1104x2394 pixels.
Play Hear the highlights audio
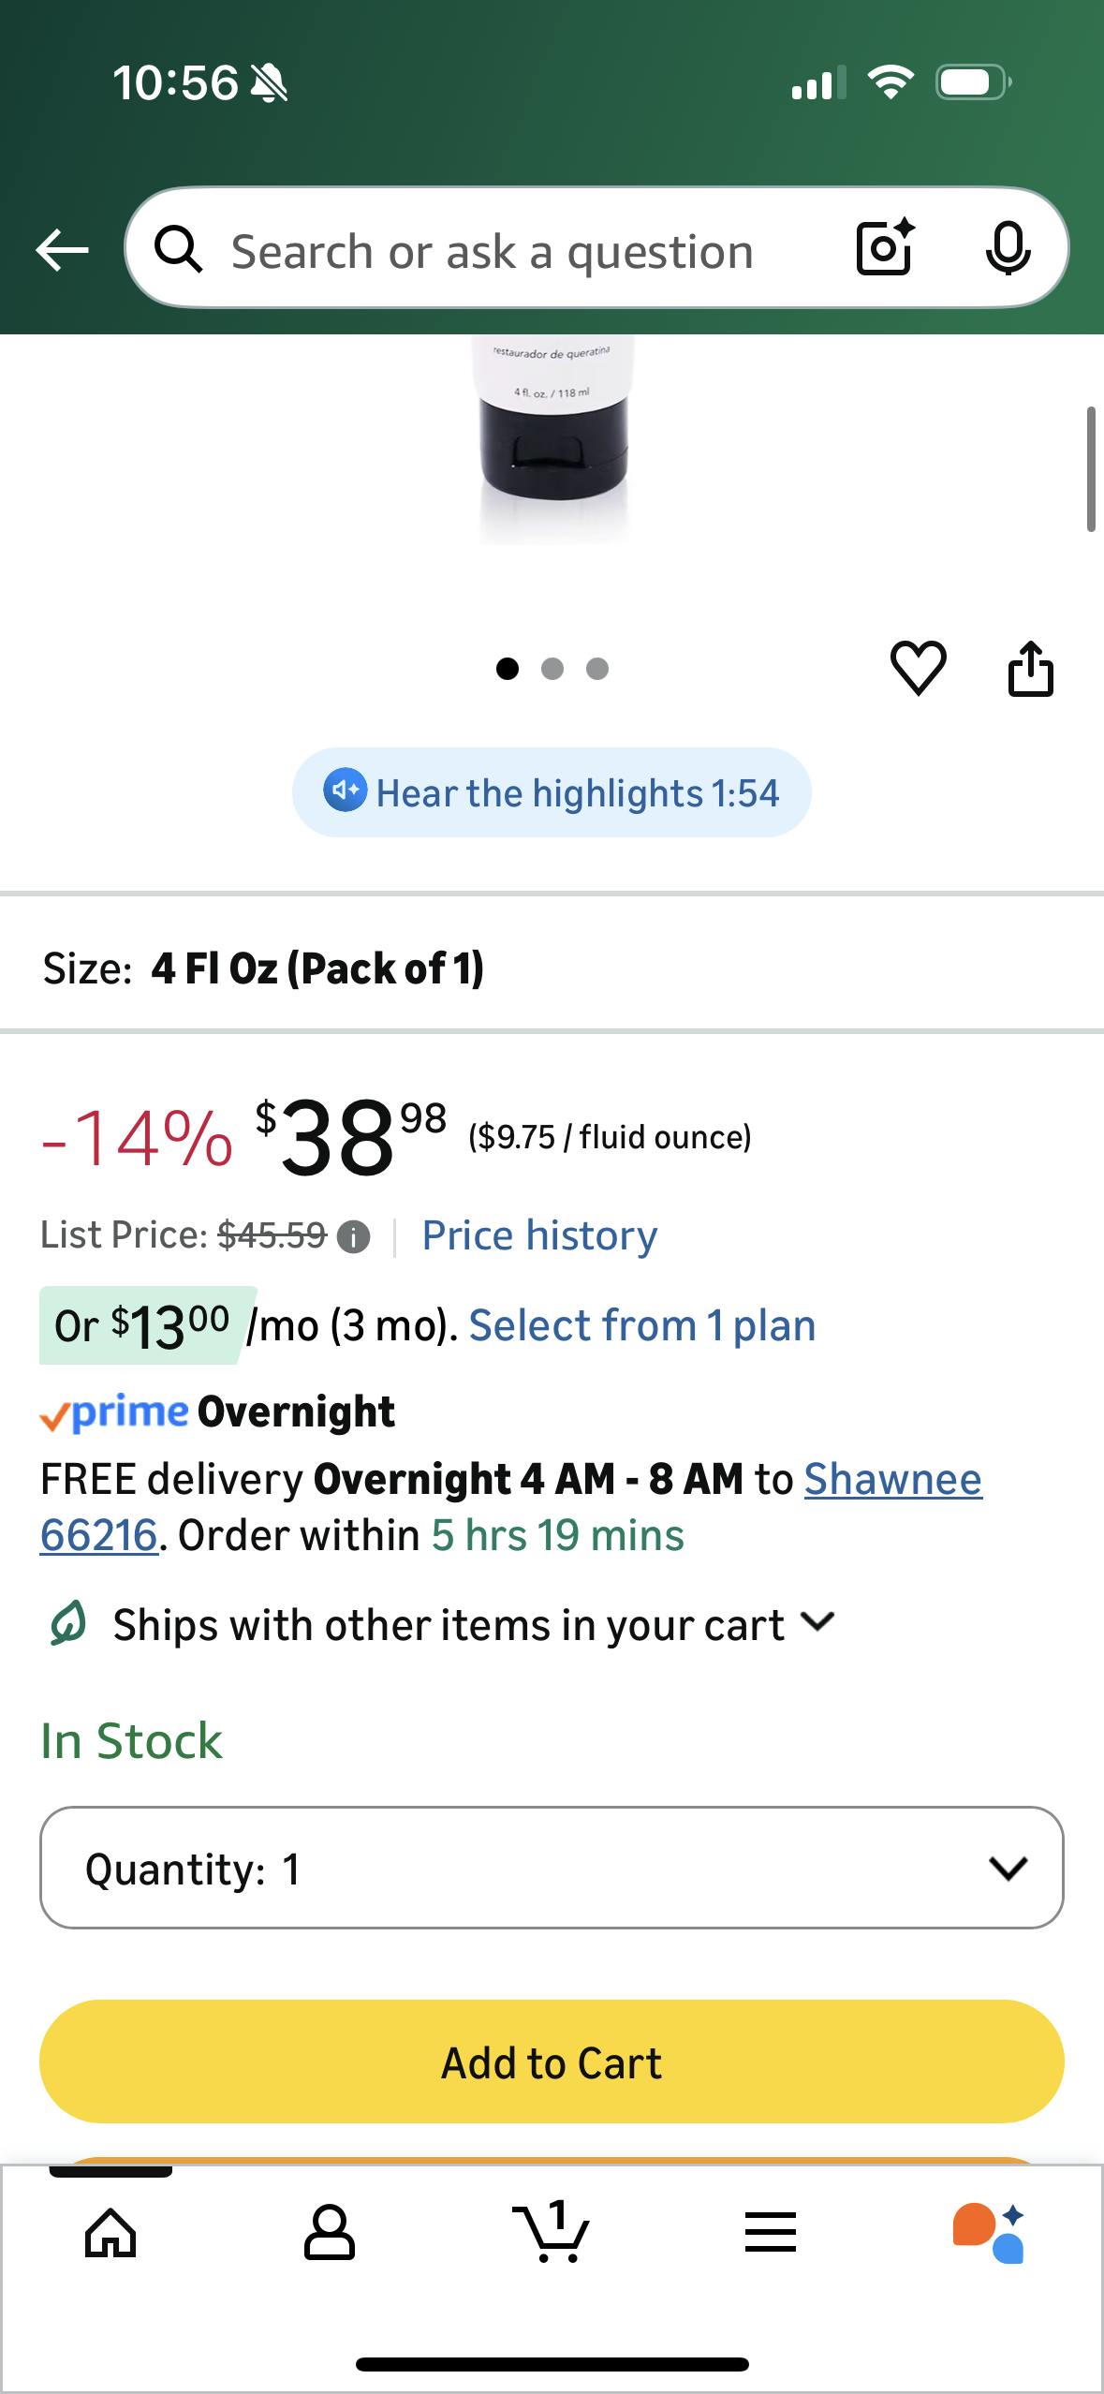click(x=552, y=792)
